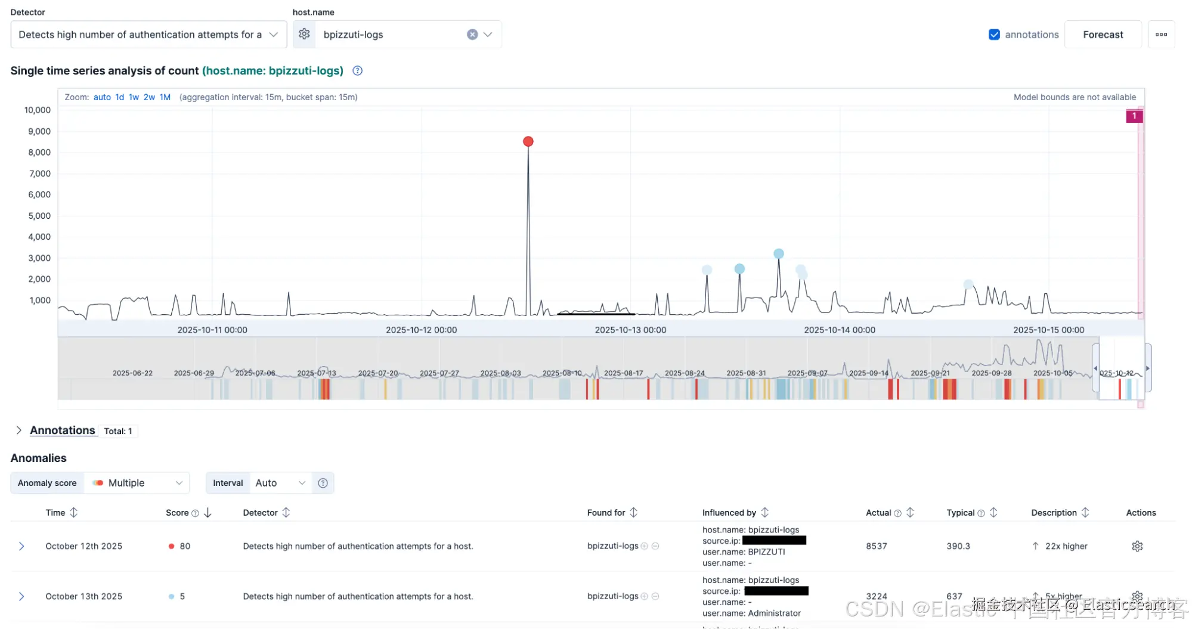Sort anomalies by Score column arrow
Viewport: 1192px width, 629px height.
click(208, 513)
